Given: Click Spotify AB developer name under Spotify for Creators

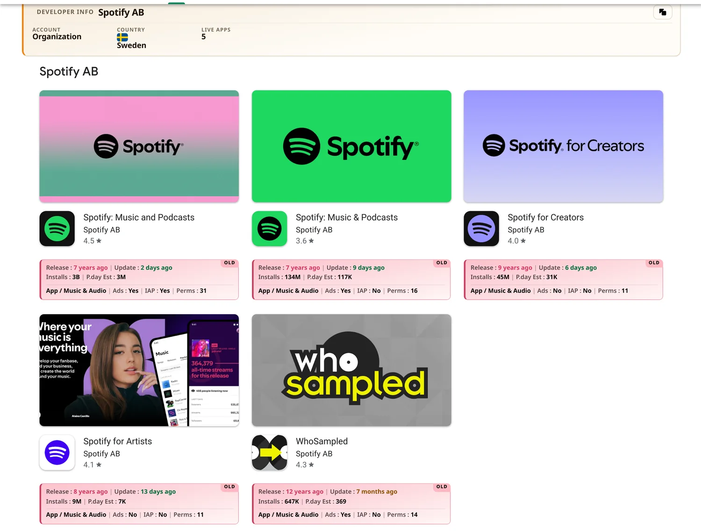Looking at the screenshot, I should (x=526, y=230).
